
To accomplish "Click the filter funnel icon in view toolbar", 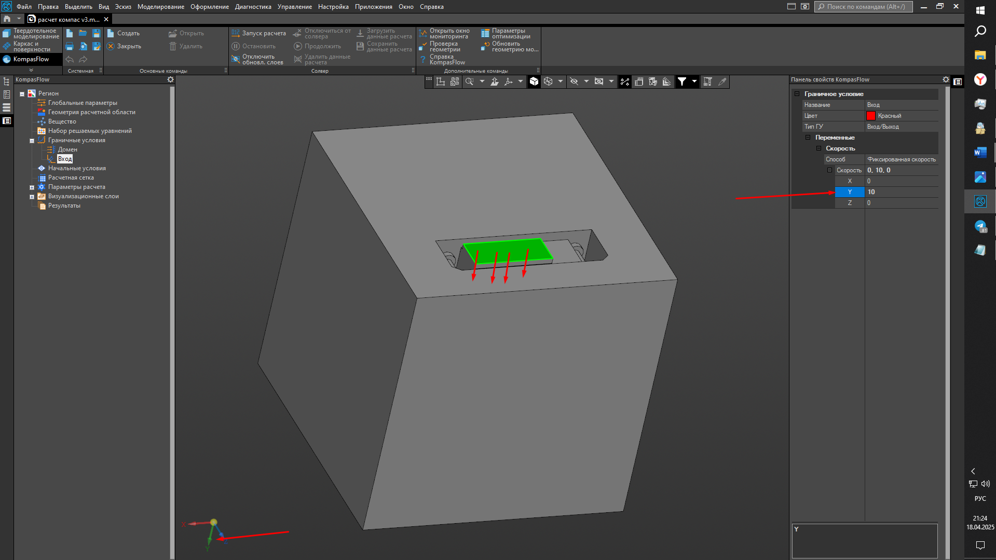I will (682, 81).
